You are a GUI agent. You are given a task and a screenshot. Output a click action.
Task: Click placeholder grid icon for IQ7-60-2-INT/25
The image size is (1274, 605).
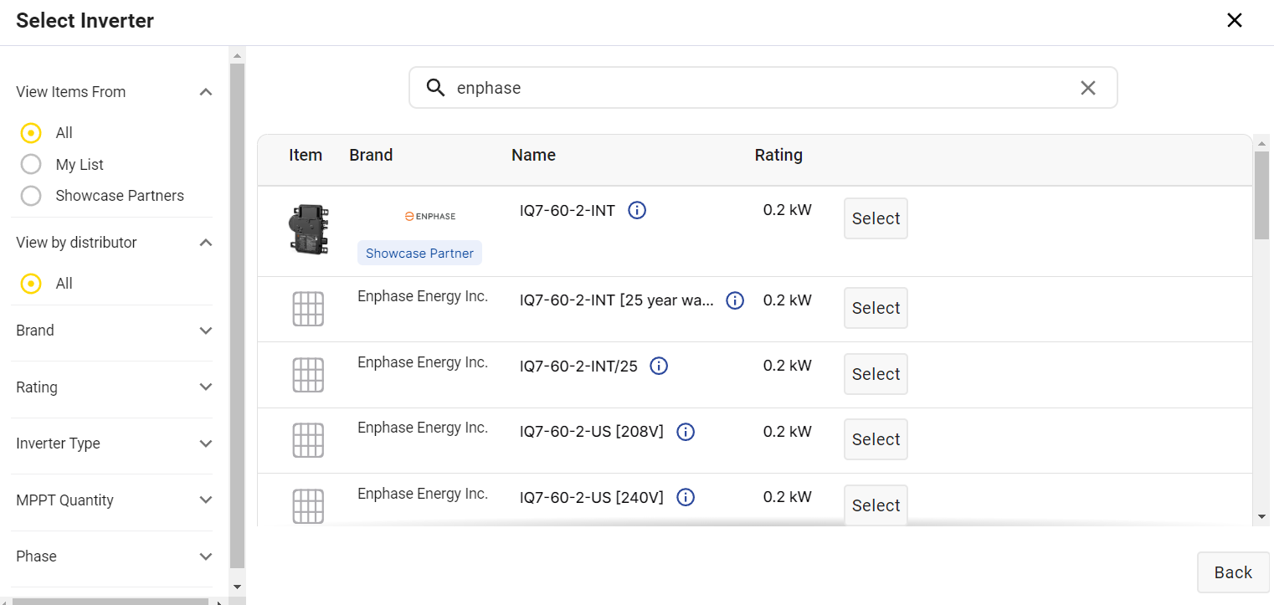point(308,375)
